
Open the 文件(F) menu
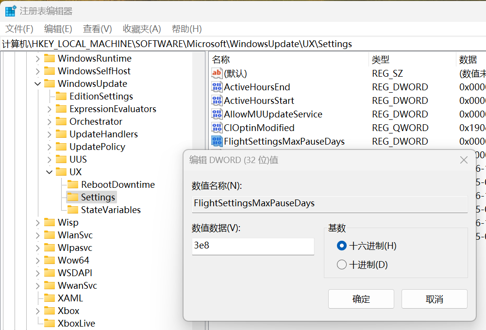pyautogui.click(x=19, y=29)
